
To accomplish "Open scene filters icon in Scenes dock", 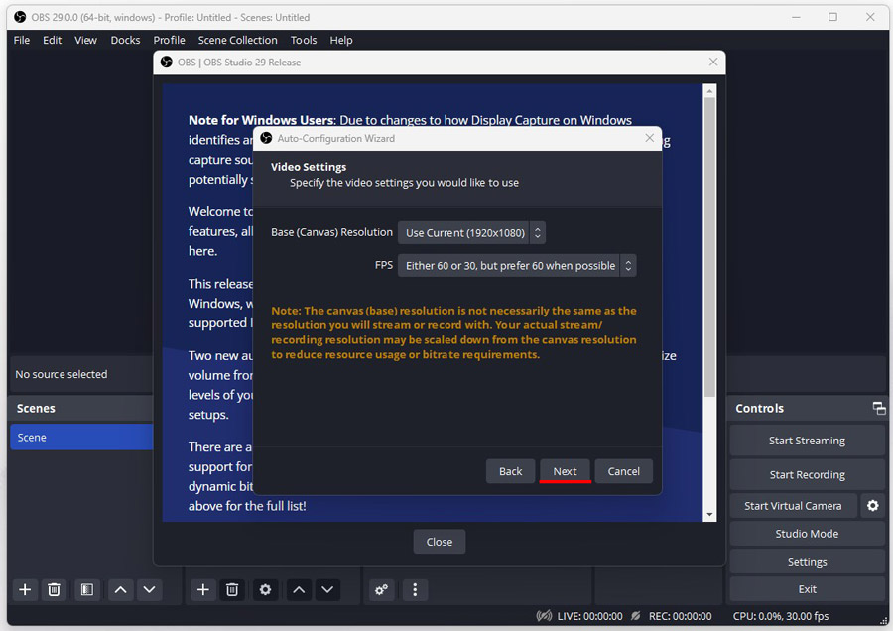I will [87, 589].
